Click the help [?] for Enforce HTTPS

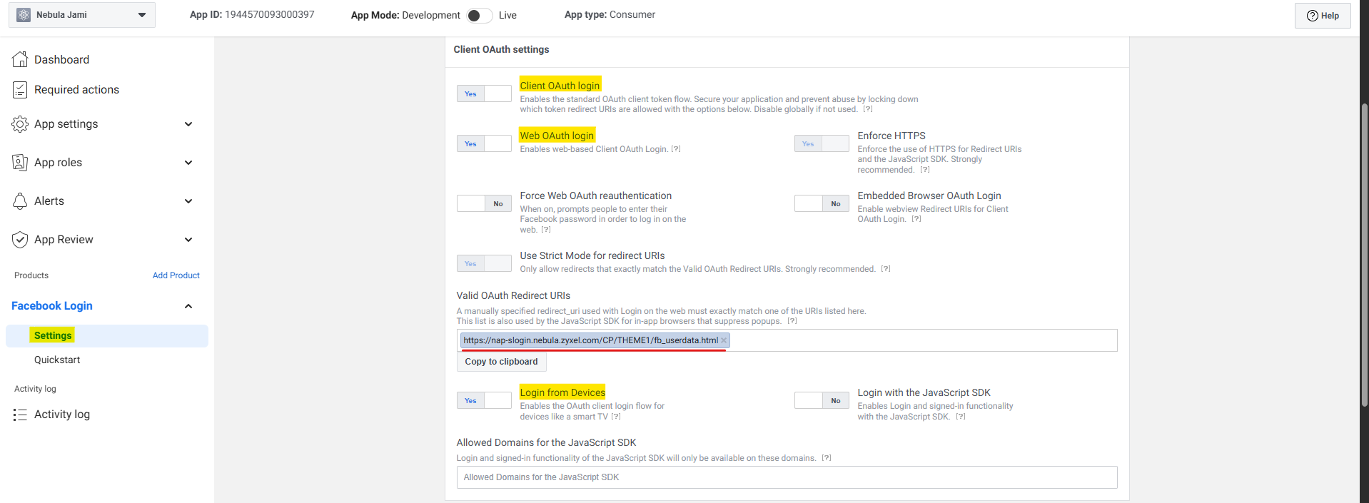[925, 170]
